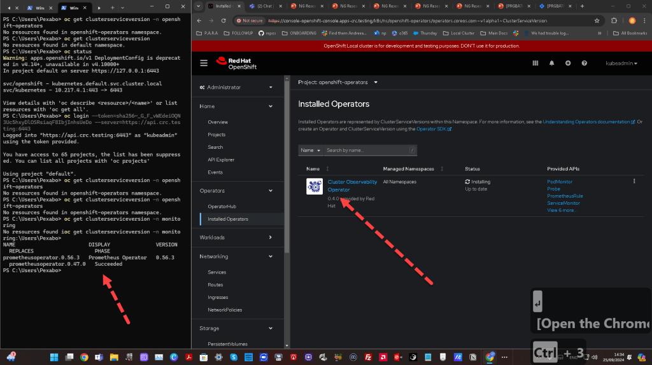Bookmark this page with the star icon

(x=597, y=20)
